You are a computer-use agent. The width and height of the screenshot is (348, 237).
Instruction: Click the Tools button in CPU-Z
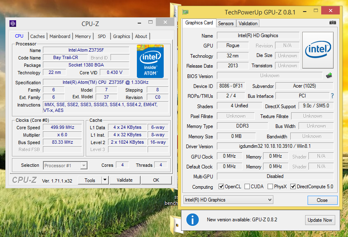(90, 180)
